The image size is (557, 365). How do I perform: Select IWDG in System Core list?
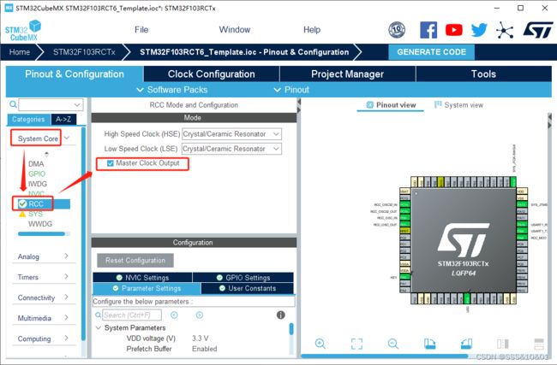(x=38, y=184)
